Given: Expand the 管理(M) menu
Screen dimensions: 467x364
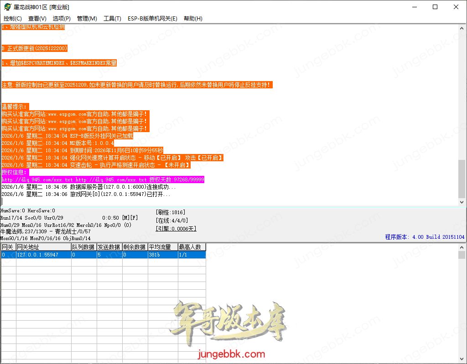Looking at the screenshot, I should click(x=87, y=19).
